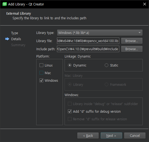The height and width of the screenshot is (142, 149).
Task: Click the Summary step in wizard sidebar
Action: 18,45
